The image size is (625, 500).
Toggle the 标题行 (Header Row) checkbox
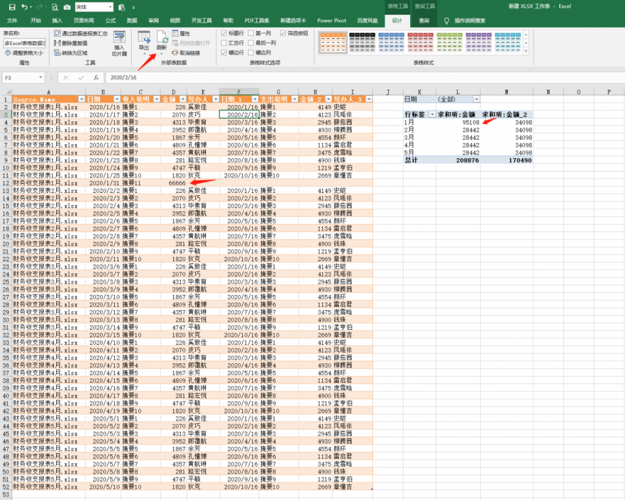coord(224,34)
